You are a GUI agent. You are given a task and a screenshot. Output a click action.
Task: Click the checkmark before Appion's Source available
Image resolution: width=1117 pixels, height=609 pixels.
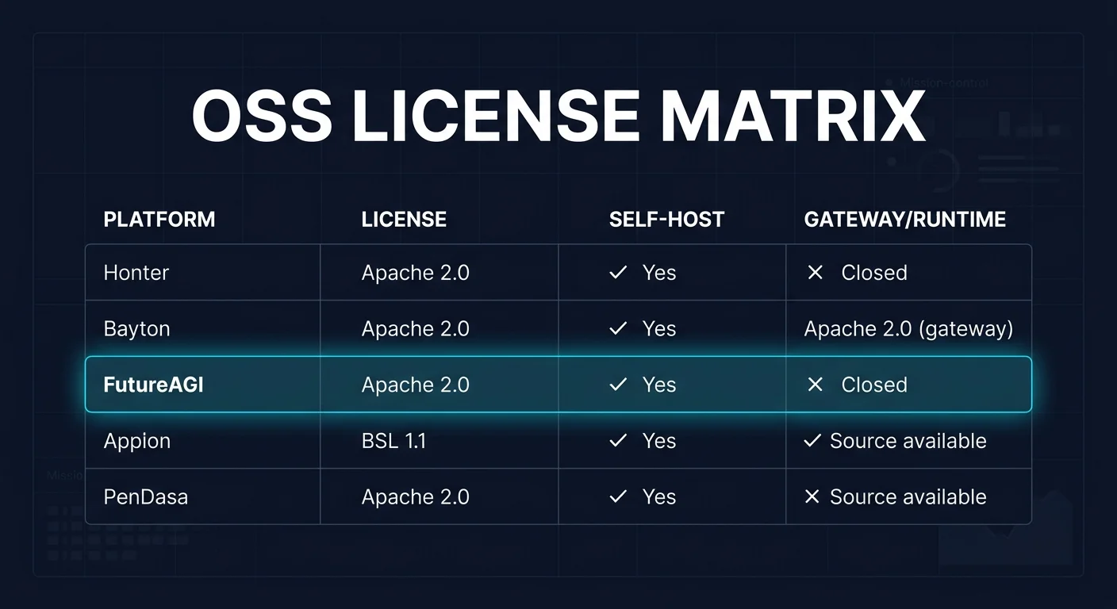coord(812,441)
